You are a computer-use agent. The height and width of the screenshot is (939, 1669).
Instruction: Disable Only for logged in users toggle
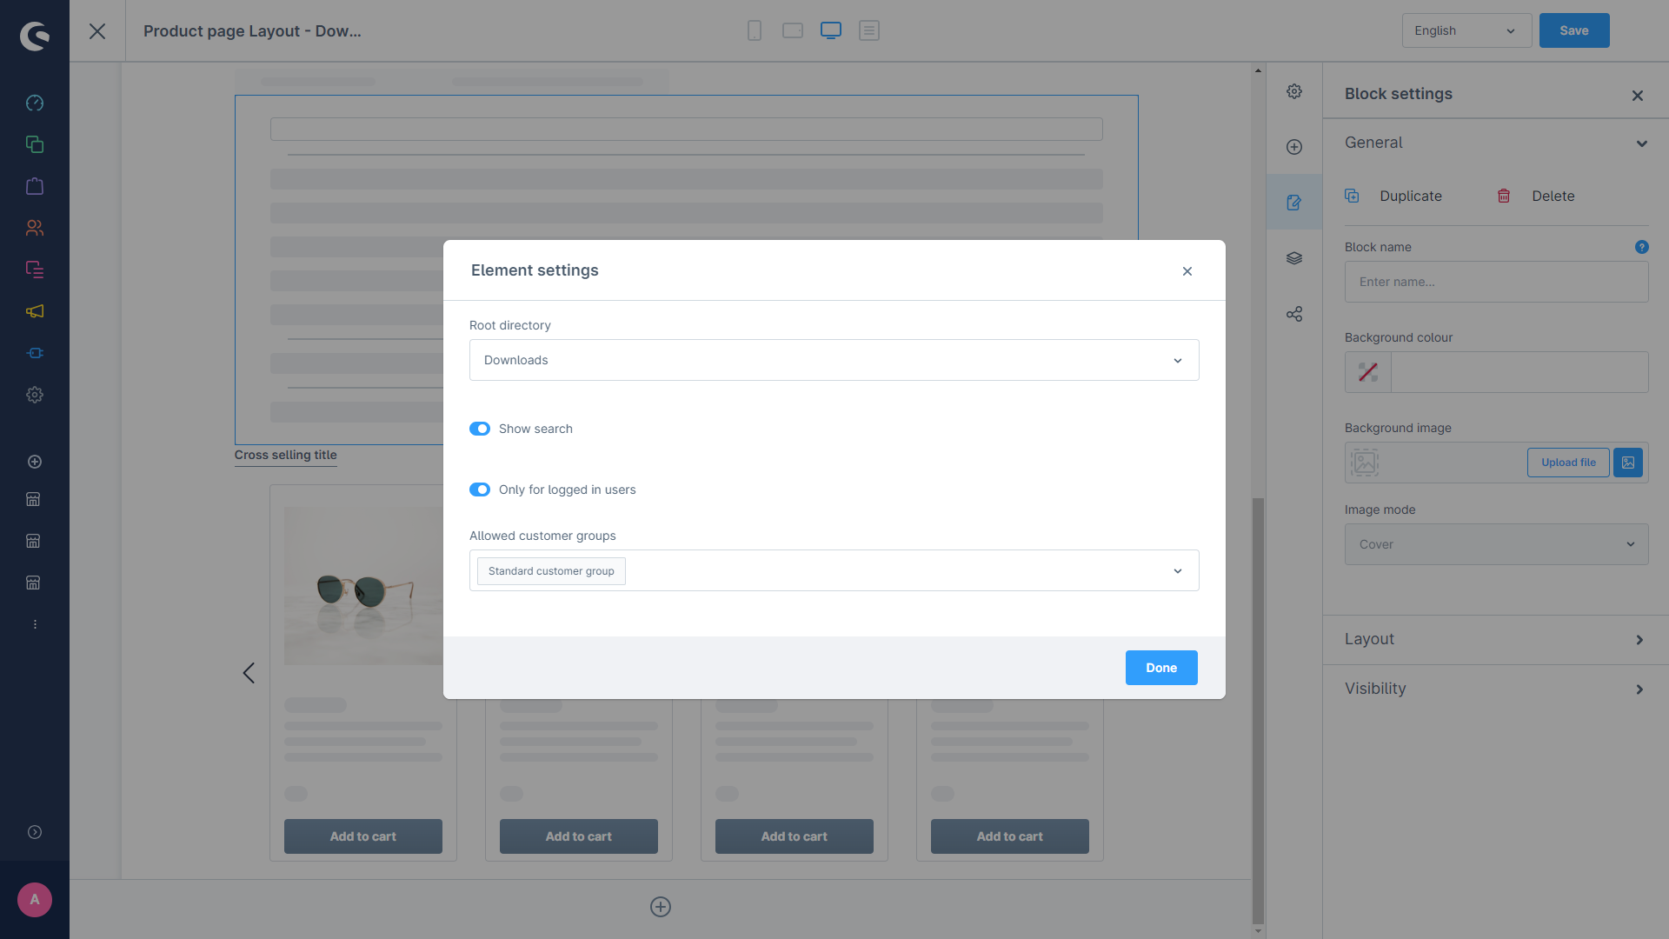click(x=479, y=489)
